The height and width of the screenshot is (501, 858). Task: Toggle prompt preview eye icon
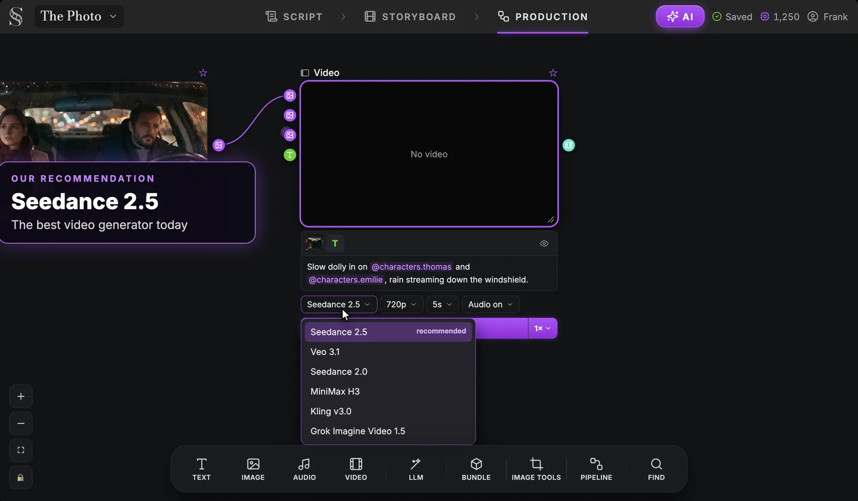(544, 244)
